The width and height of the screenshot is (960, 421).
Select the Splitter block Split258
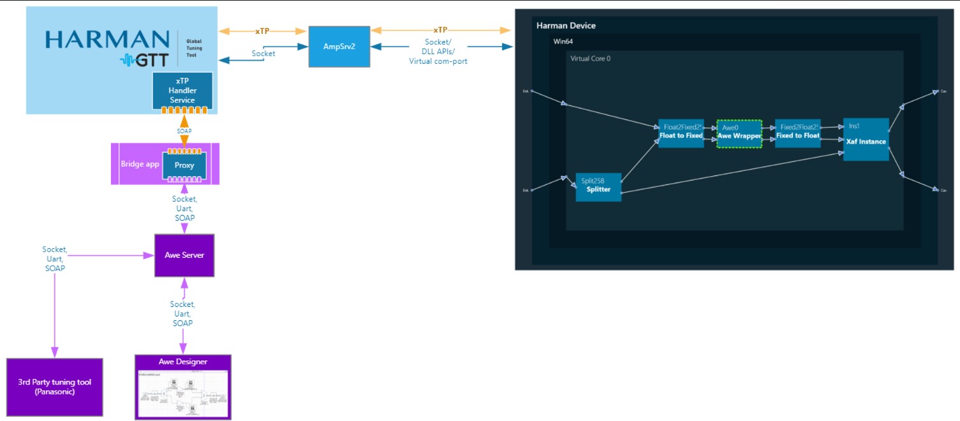[x=598, y=187]
